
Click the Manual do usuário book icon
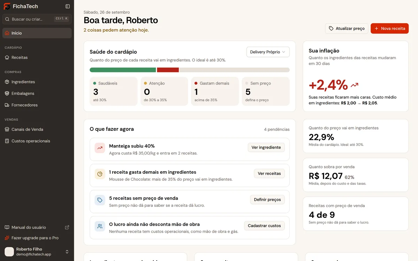pyautogui.click(x=7, y=227)
